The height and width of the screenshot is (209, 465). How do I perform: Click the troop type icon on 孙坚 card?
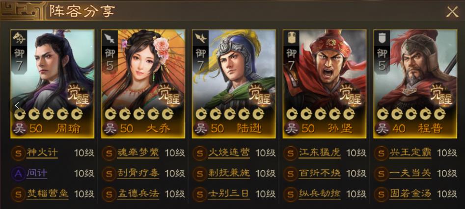pyautogui.click(x=292, y=38)
